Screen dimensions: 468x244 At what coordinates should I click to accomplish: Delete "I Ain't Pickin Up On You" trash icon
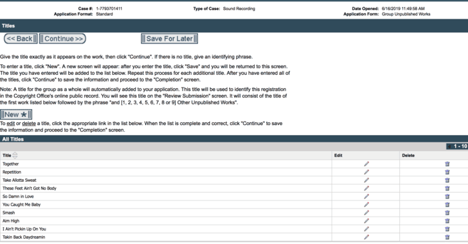pos(447,229)
